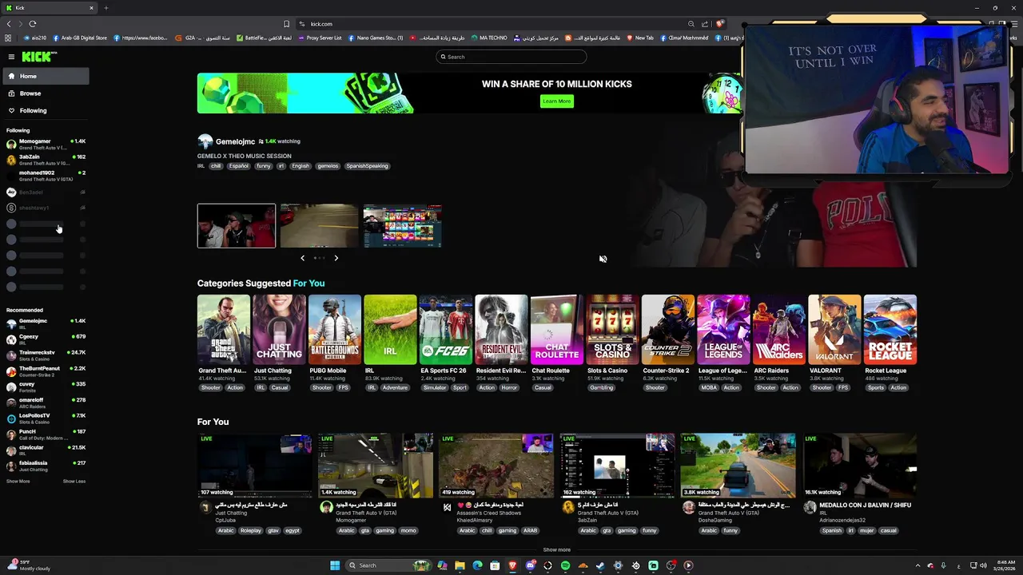Click browser Back arrow
This screenshot has width=1023, height=575.
point(9,24)
